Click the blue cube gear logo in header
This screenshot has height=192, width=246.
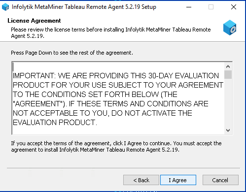point(230,28)
